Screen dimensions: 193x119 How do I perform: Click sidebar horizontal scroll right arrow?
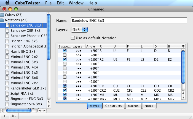click(44, 110)
